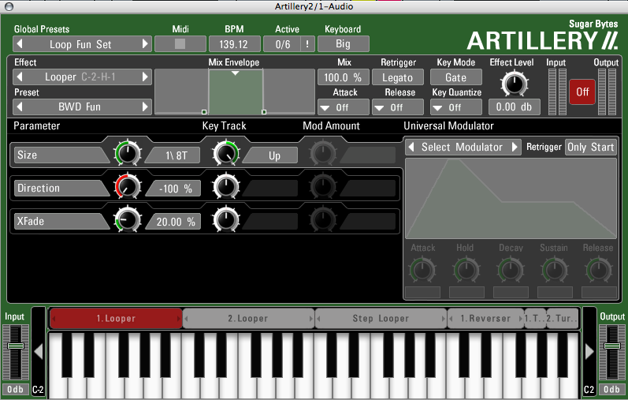Click the Input 0db value display
This screenshot has width=628, height=400.
tap(15, 389)
